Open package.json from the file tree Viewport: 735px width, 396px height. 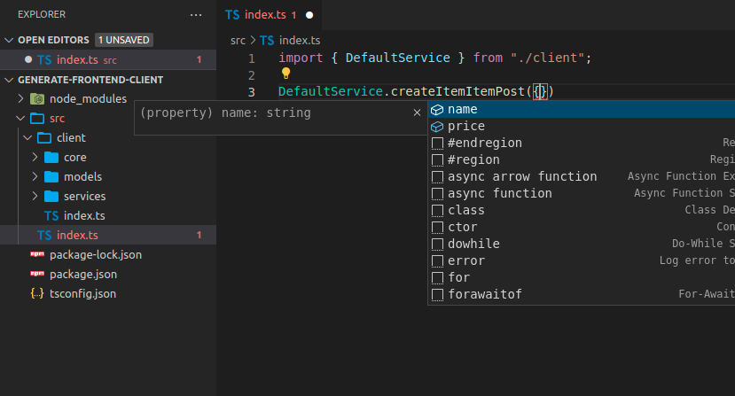[82, 274]
